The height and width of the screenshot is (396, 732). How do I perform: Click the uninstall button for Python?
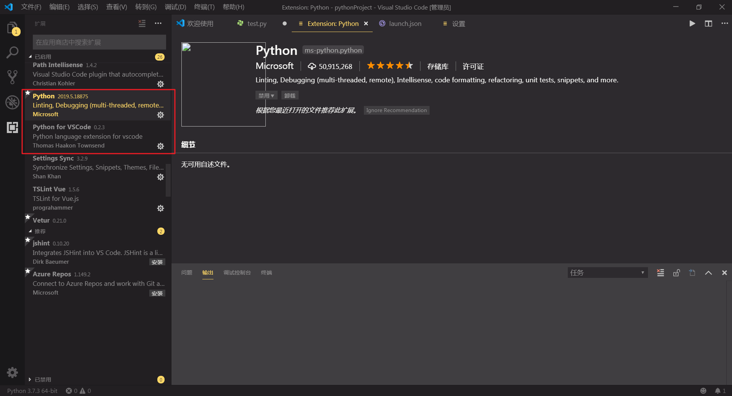(290, 95)
